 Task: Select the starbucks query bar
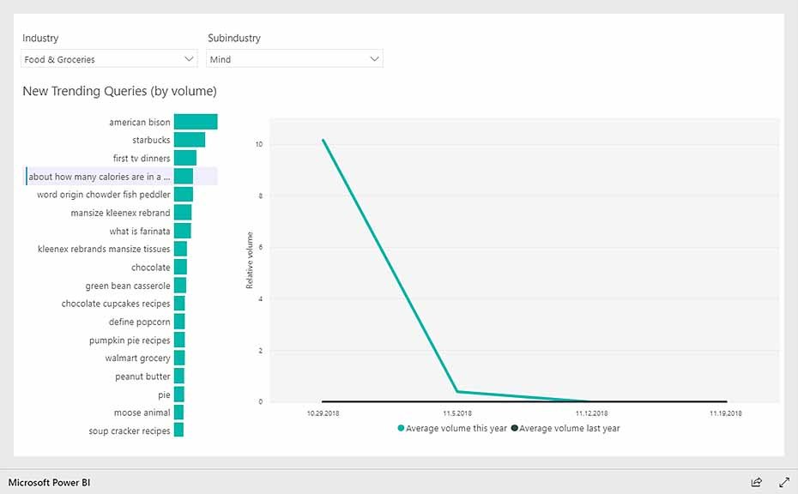click(x=189, y=140)
